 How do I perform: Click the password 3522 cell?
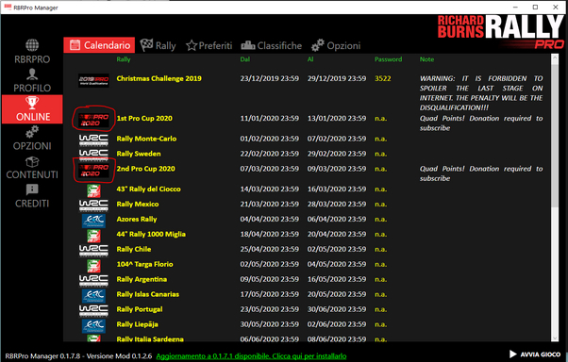(383, 78)
